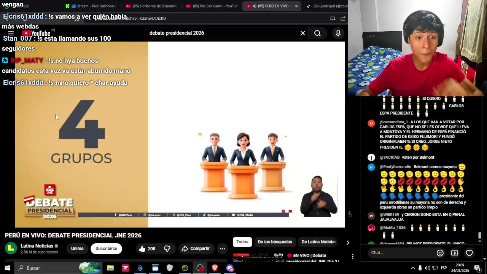Open the OBS Studio taskbar icon

coord(200,268)
